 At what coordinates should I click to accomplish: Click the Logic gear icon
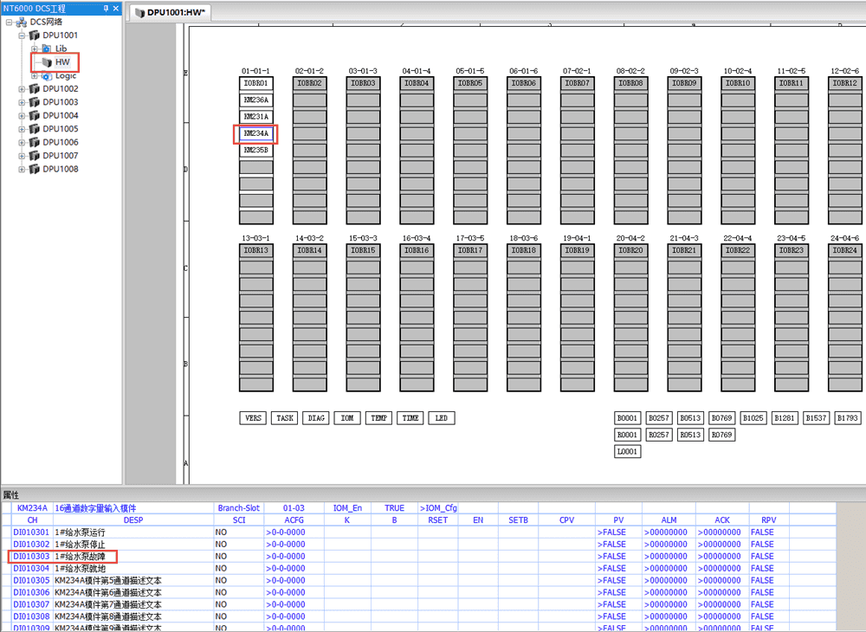coord(47,75)
